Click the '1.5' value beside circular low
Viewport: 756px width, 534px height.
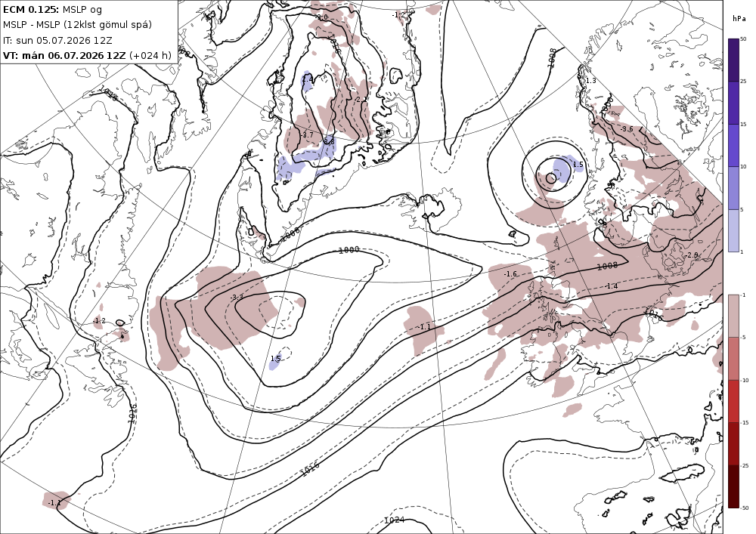(578, 165)
